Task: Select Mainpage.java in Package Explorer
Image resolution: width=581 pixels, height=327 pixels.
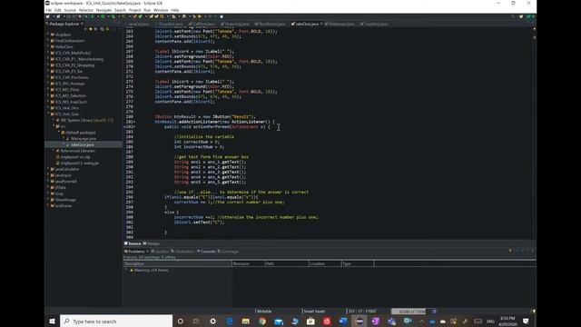Action: click(x=83, y=139)
